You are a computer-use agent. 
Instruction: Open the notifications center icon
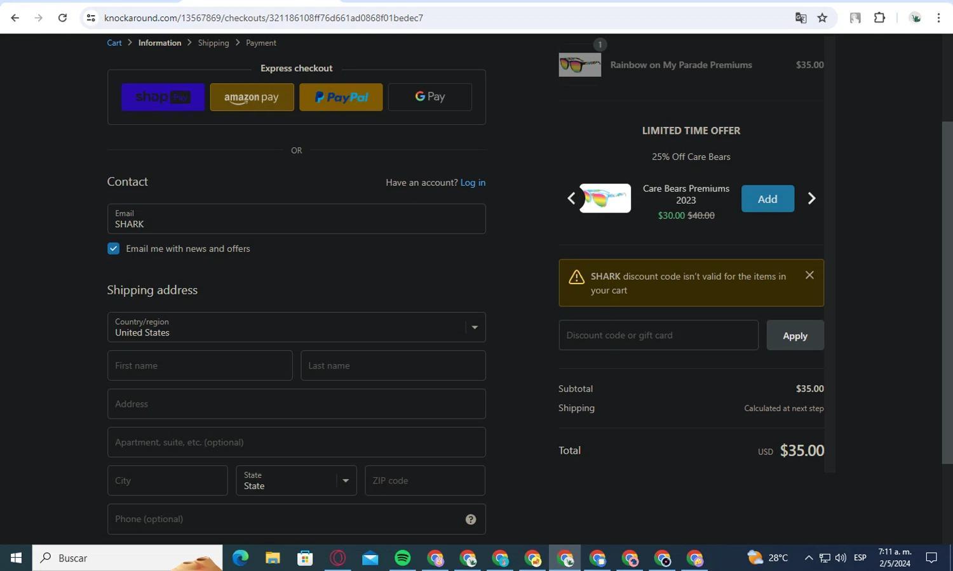[931, 558]
